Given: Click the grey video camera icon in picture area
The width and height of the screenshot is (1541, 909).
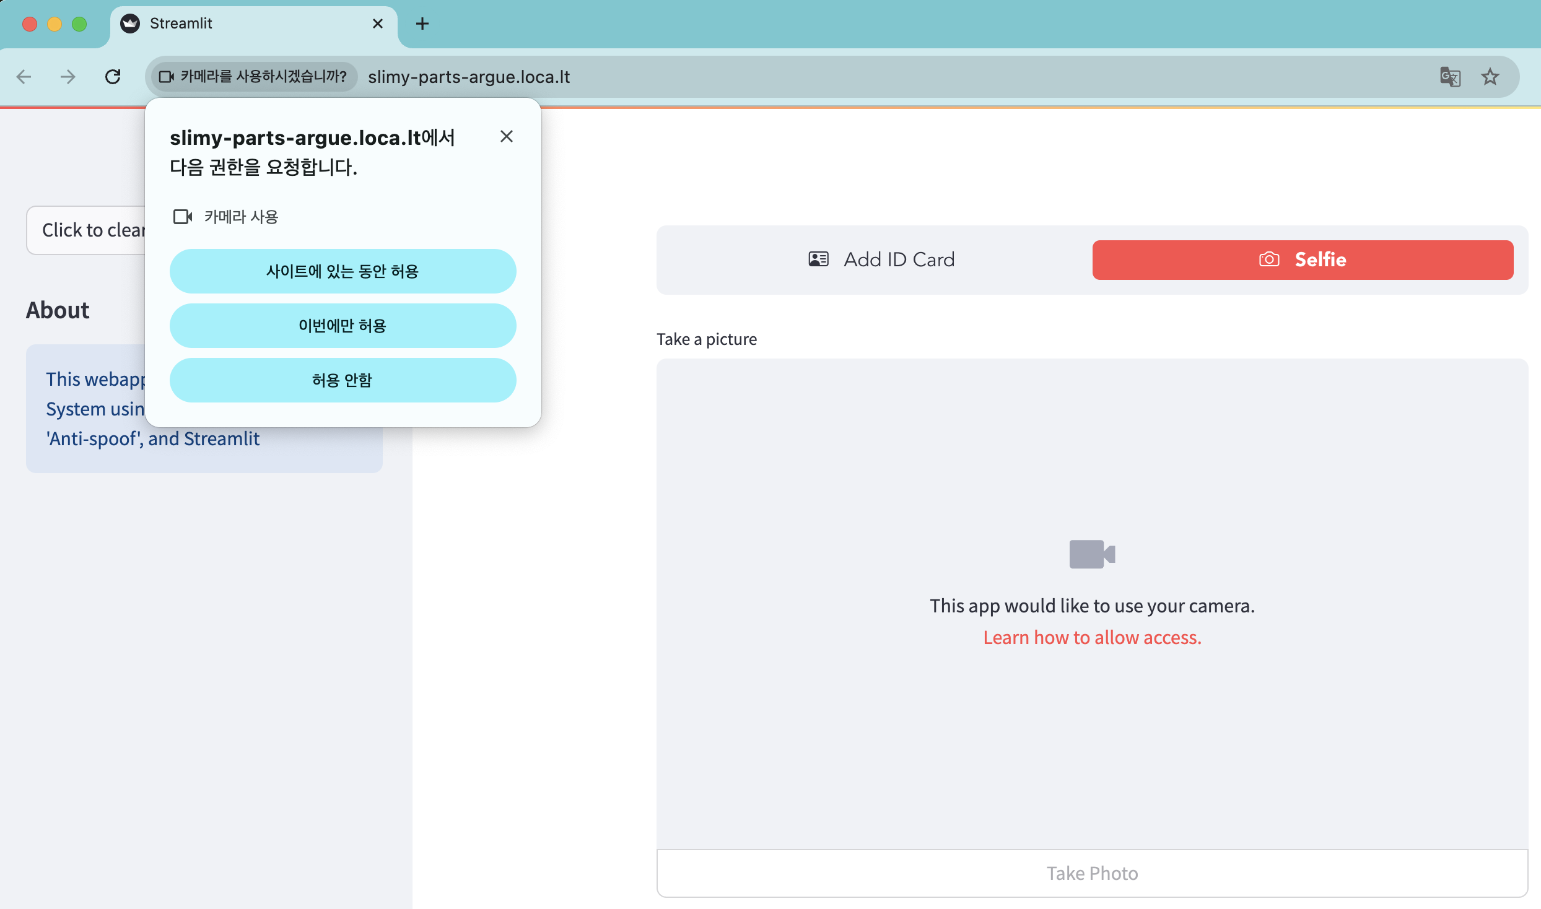Looking at the screenshot, I should pos(1091,554).
